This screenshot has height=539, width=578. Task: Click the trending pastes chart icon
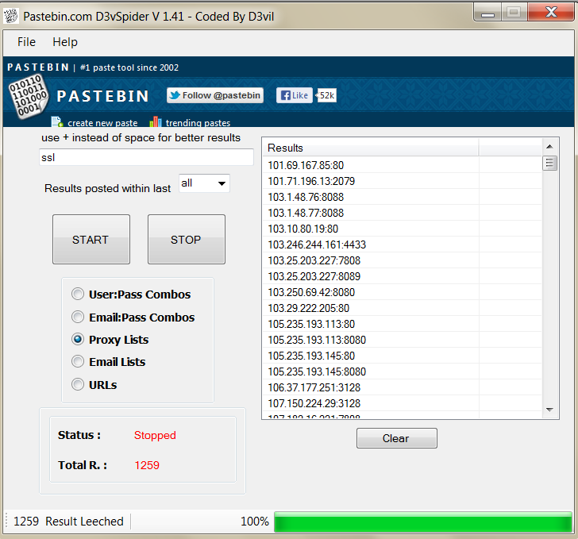click(x=156, y=122)
